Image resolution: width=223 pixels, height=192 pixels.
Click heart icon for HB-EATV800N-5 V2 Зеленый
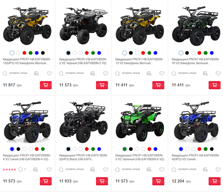point(162,169)
